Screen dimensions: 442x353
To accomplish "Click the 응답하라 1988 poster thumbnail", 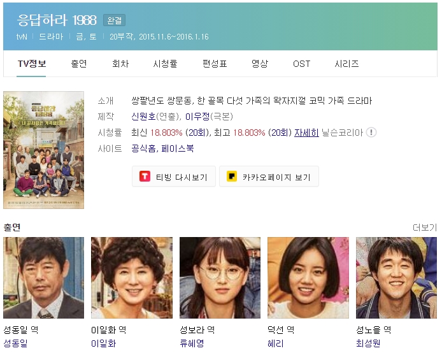I will point(44,150).
